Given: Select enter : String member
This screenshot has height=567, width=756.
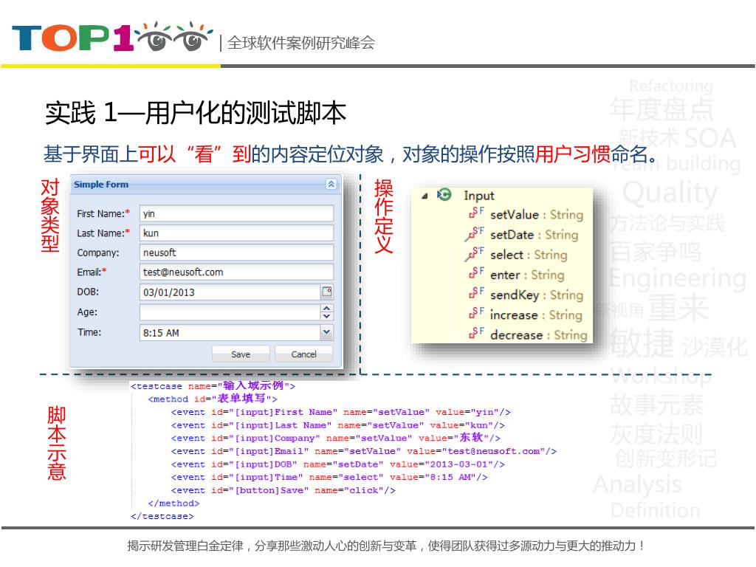Looking at the screenshot, I should click(x=527, y=275).
